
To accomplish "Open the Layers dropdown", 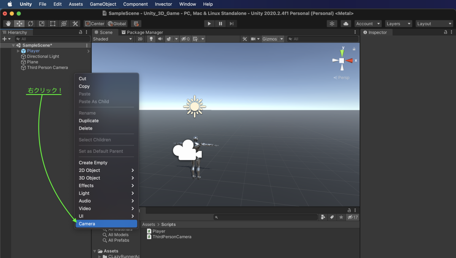I will point(399,24).
